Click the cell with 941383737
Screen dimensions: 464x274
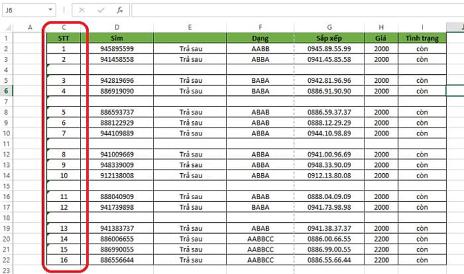point(117,228)
